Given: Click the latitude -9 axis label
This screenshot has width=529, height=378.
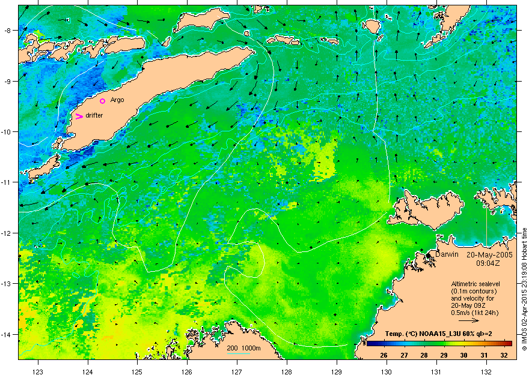Looking at the screenshot, I should click(7, 81).
